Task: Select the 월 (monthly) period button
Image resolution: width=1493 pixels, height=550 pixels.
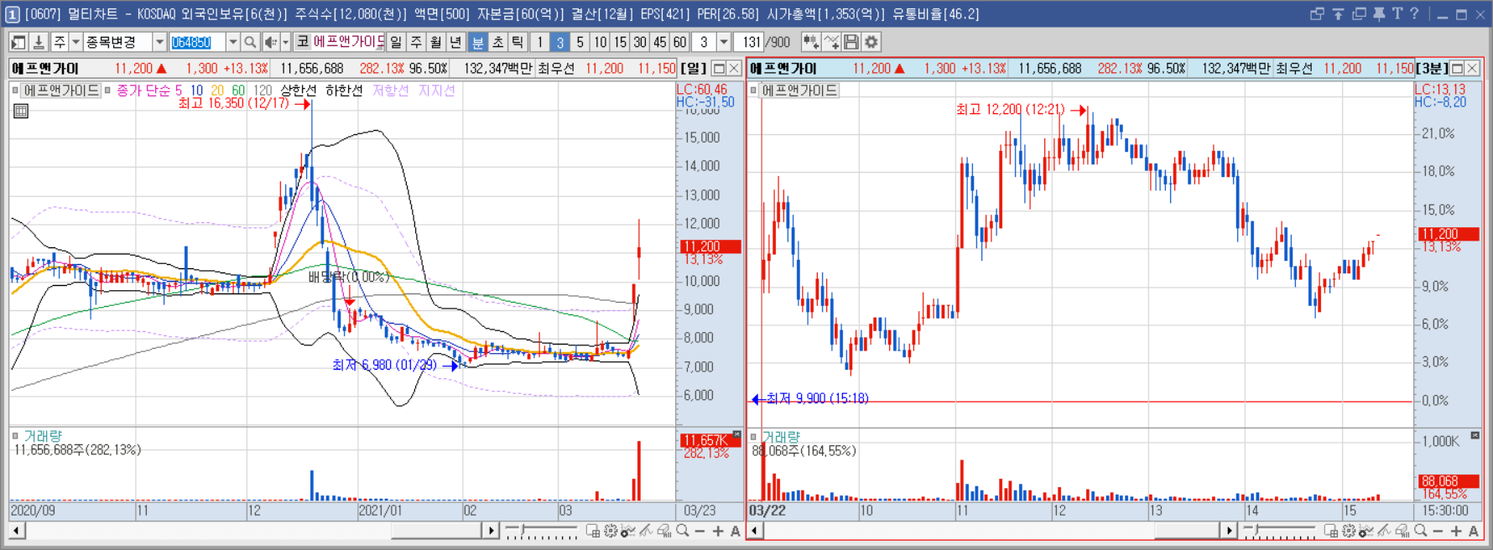Action: 436,42
